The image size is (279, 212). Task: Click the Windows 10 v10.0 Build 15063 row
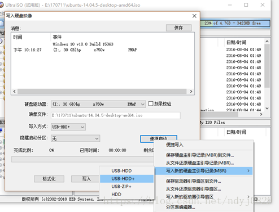(x=103, y=44)
